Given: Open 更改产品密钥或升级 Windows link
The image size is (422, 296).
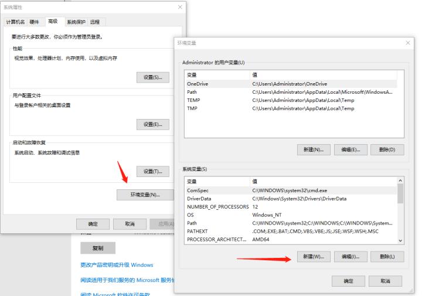Looking at the screenshot, I should pos(117,265).
